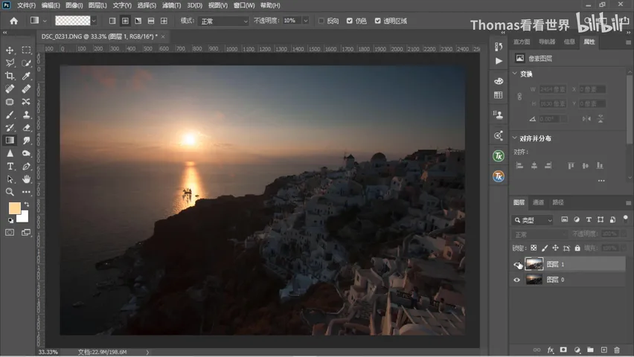
Task: Align top edges button
Action: [571, 165]
